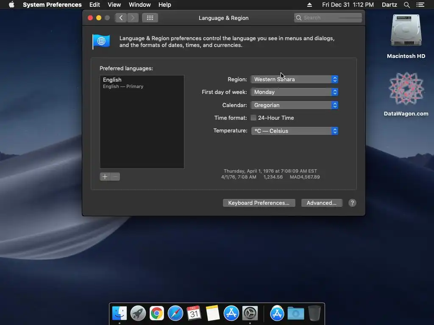Click the Language & Region globe flag icon
This screenshot has width=434, height=325.
101,42
